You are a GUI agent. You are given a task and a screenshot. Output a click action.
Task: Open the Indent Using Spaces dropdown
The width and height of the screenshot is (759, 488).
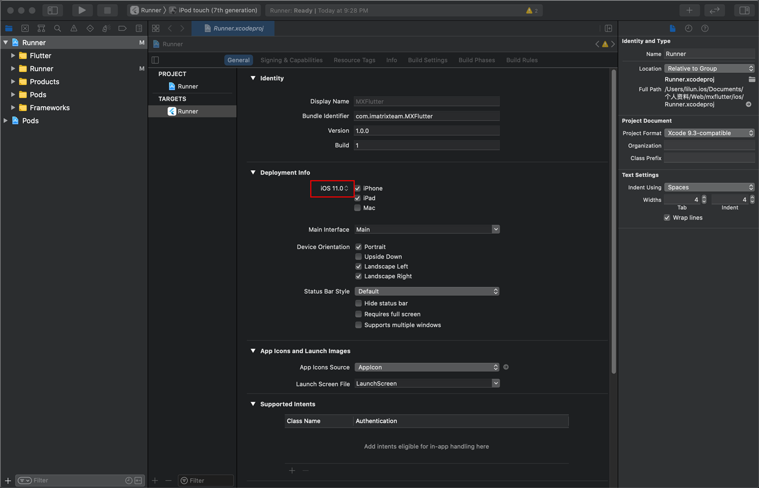click(709, 187)
